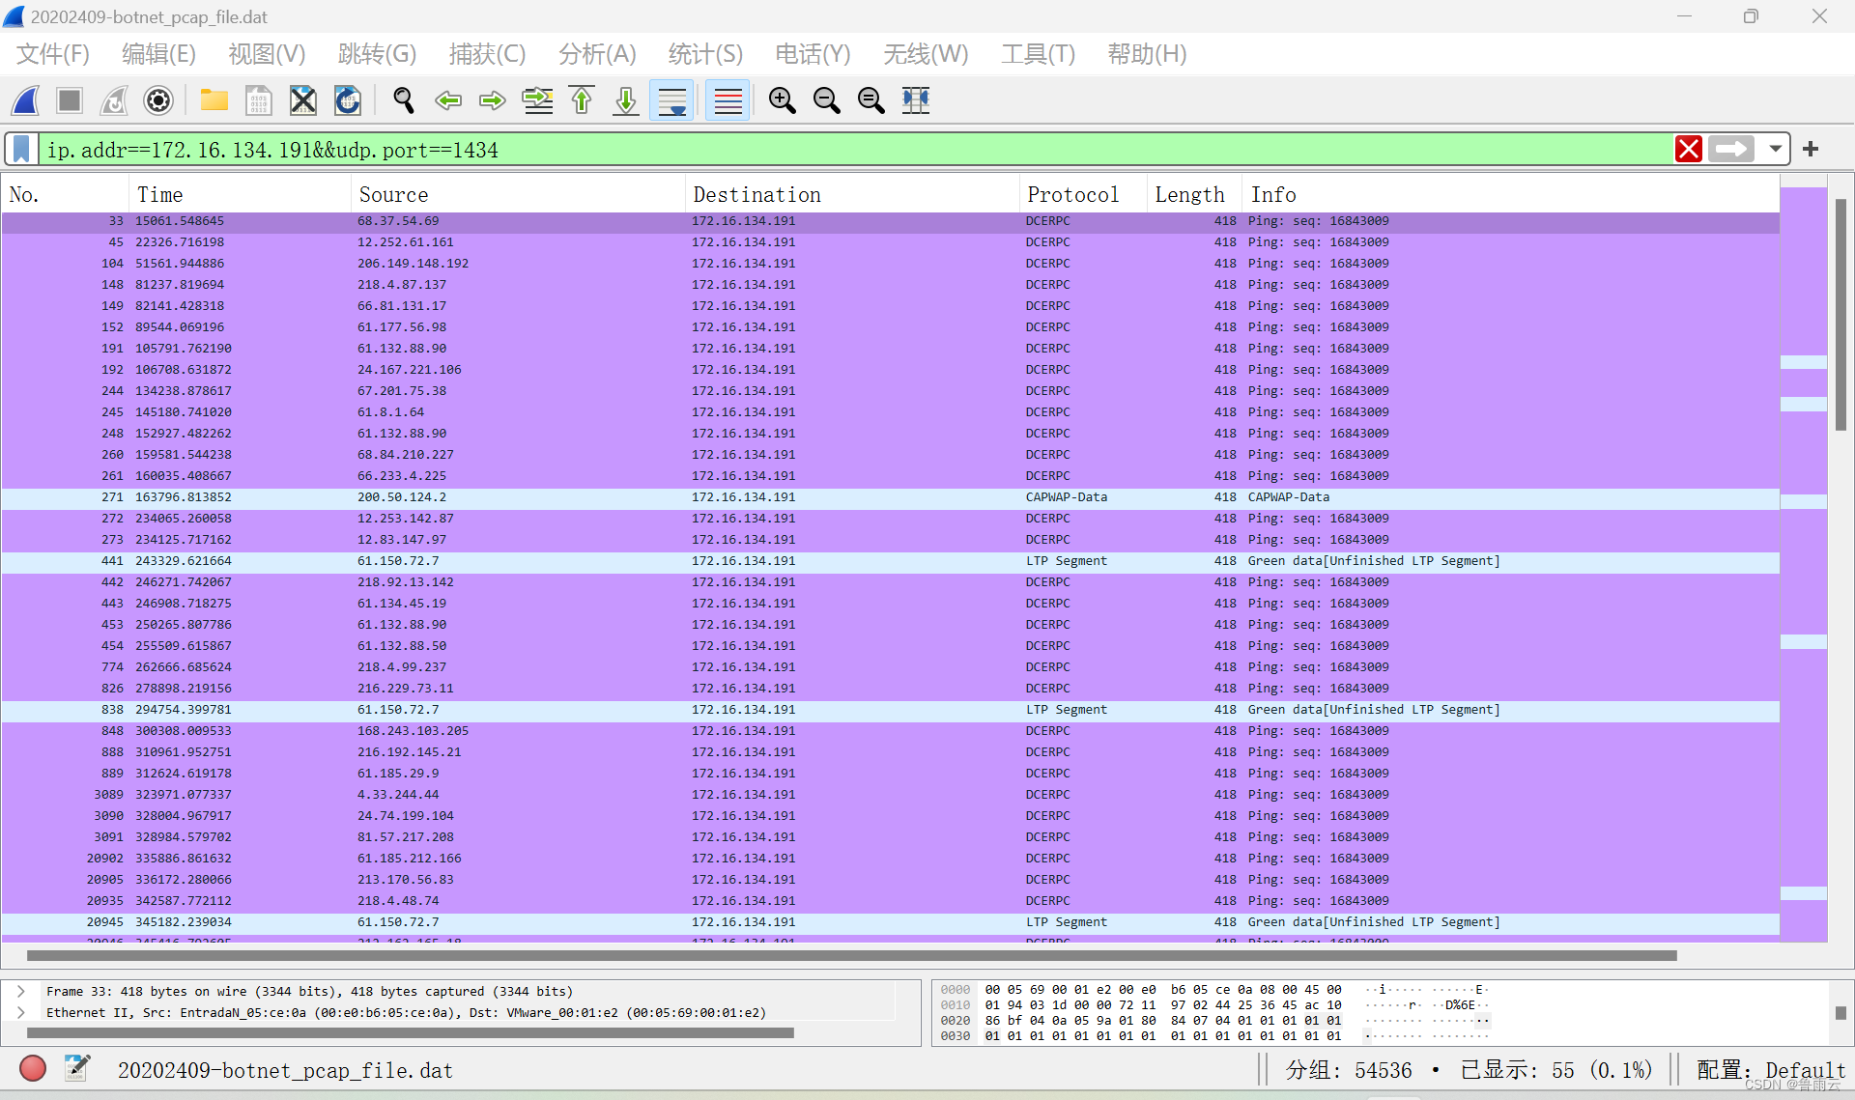Image resolution: width=1855 pixels, height=1100 pixels.
Task: Zoom in main window text
Action: (782, 100)
